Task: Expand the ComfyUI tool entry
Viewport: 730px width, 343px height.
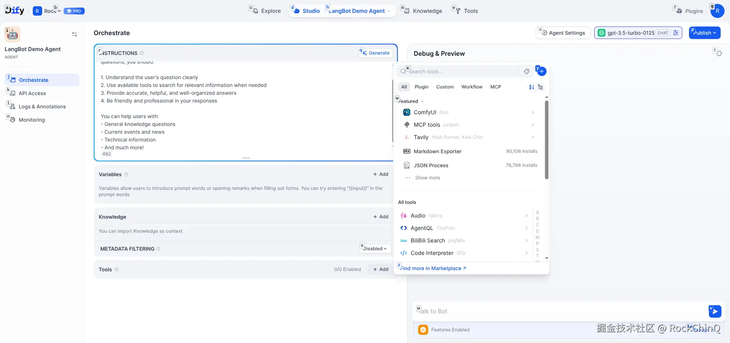Action: (532, 112)
